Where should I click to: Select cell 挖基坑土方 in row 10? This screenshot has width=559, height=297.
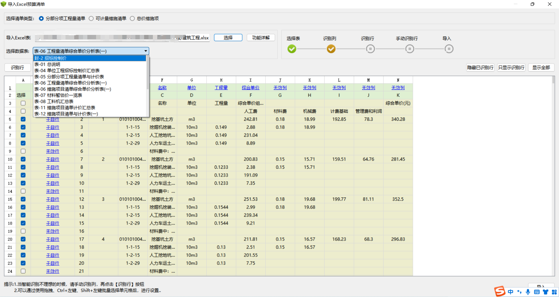point(162,159)
